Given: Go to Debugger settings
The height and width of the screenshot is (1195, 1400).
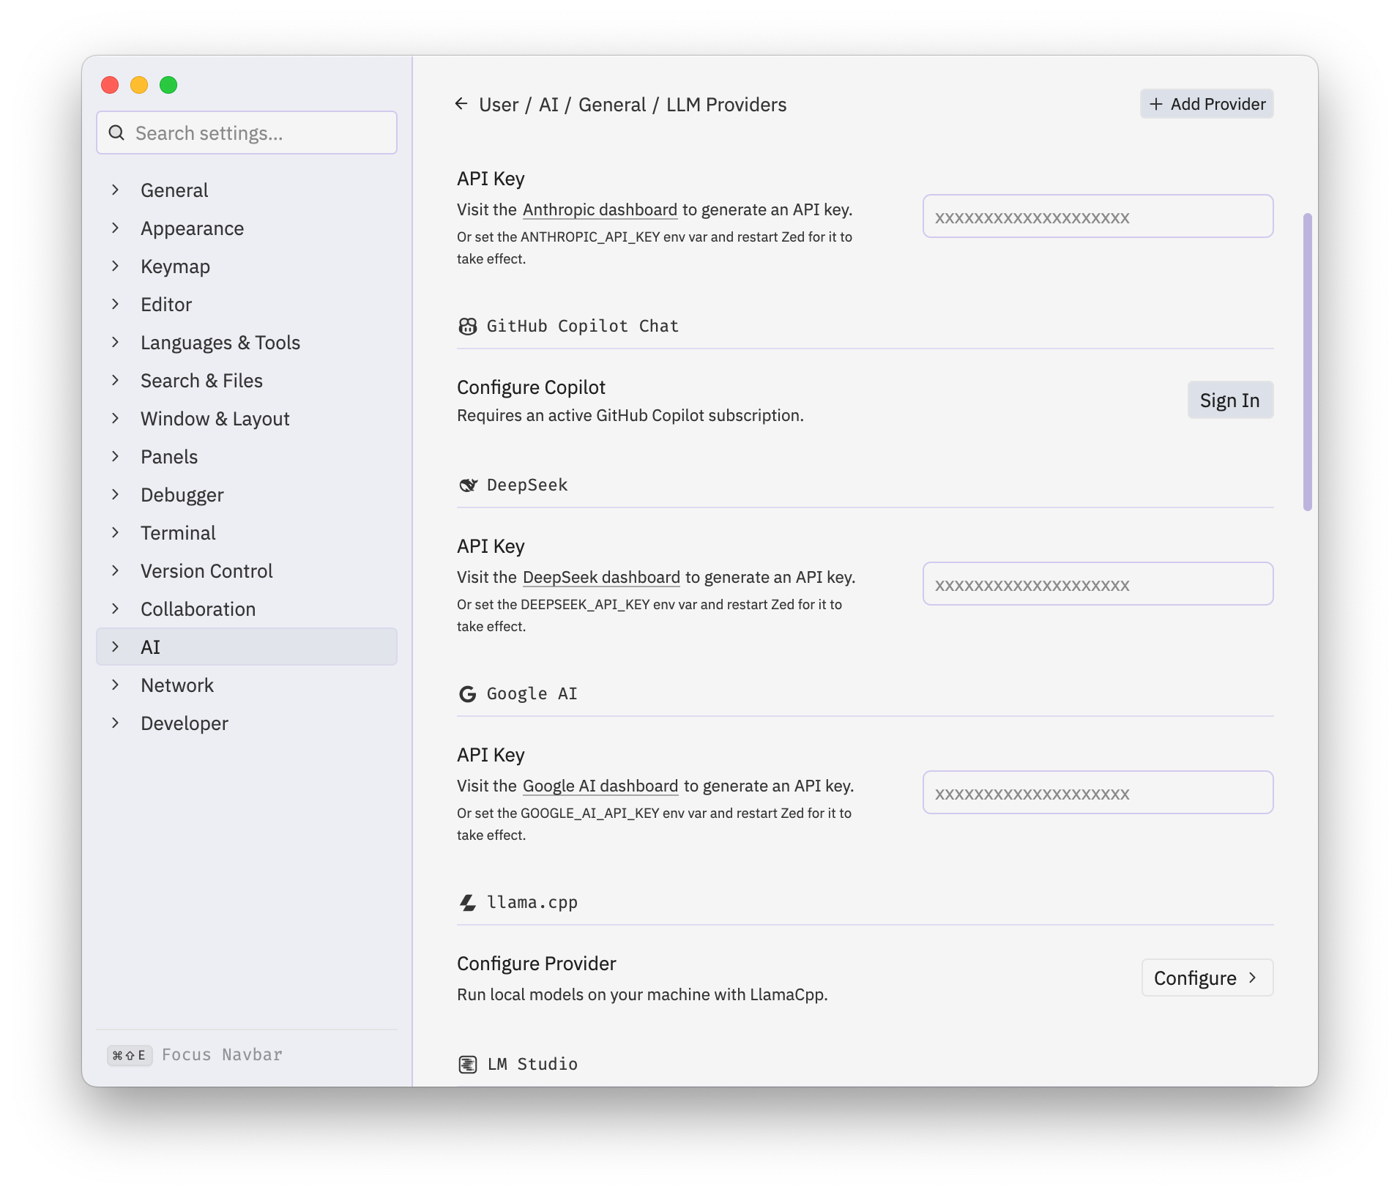Looking at the screenshot, I should tap(247, 494).
